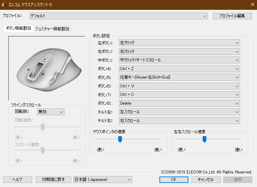Screen dimensions: 257x187
Task: Click the マウスポインタの速度 slider thumb
Action: [120, 139]
